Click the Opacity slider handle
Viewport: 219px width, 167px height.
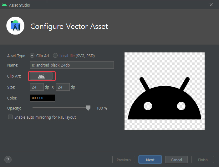pyautogui.click(x=88, y=108)
